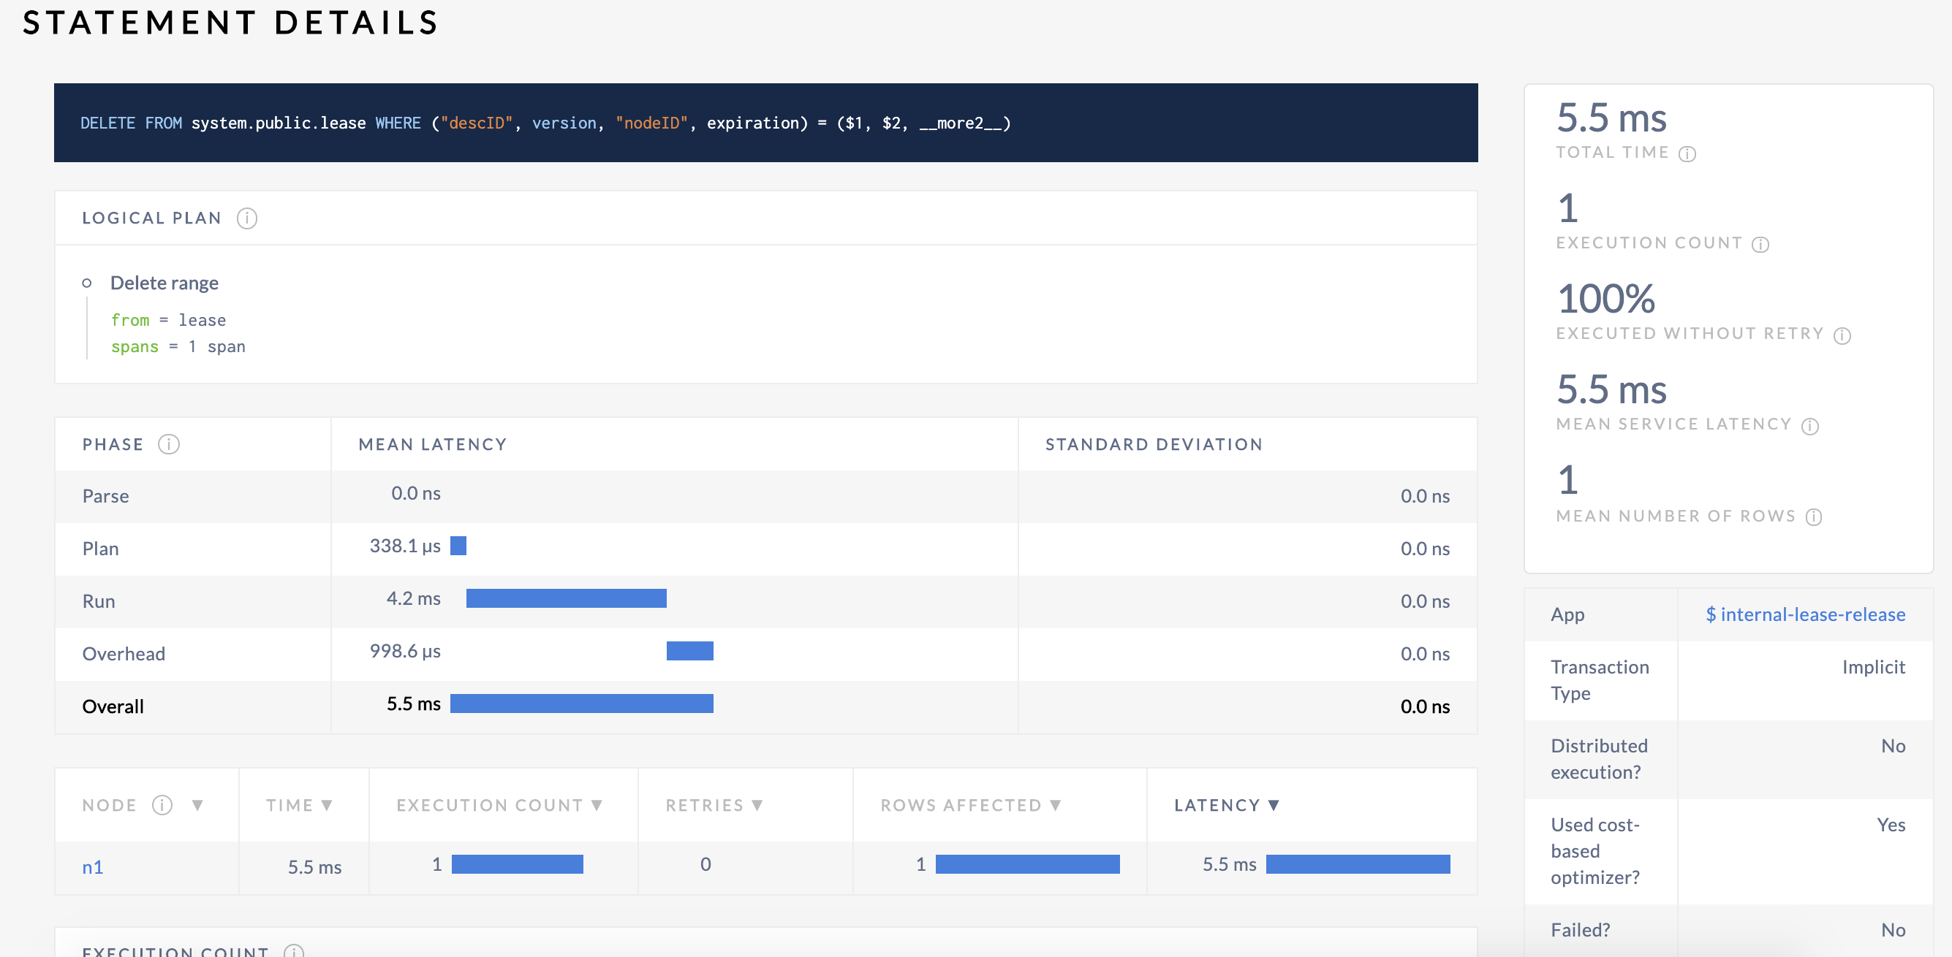Click the Run phase latency bar
Image resolution: width=1952 pixels, height=957 pixels.
566,598
